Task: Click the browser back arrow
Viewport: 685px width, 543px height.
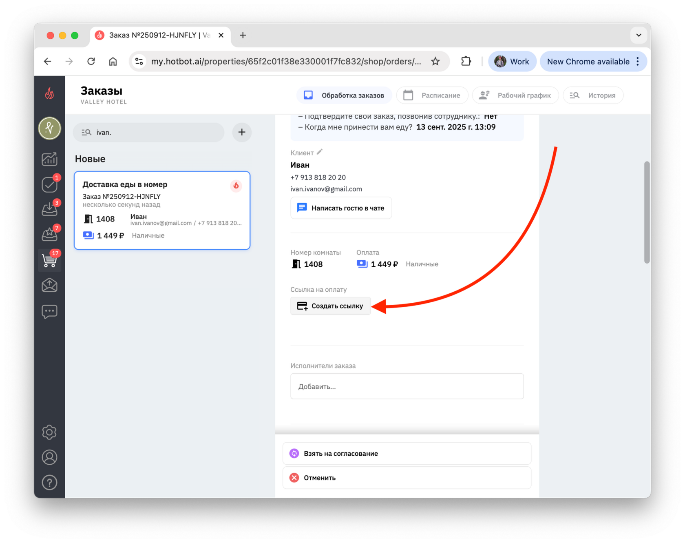Action: click(48, 61)
